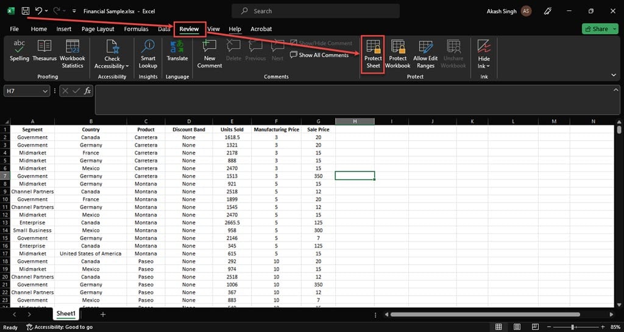624x332 pixels.
Task: Click the horizontal scrollbar thumb
Action: pyautogui.click(x=486, y=314)
